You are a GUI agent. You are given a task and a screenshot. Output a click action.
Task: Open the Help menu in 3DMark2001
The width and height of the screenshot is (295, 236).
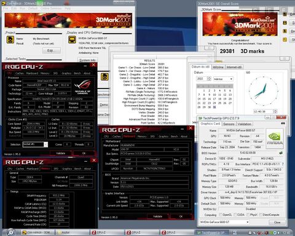68,9
